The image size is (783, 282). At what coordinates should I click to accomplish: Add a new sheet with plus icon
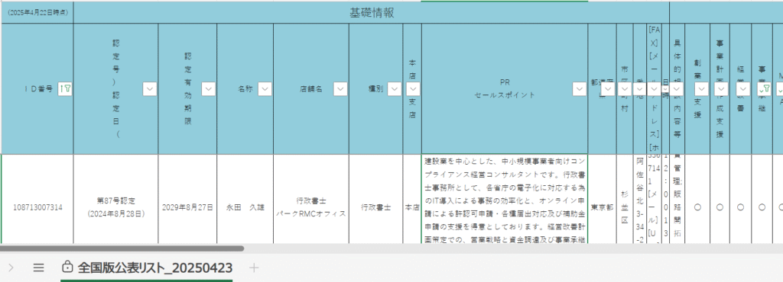click(x=254, y=268)
